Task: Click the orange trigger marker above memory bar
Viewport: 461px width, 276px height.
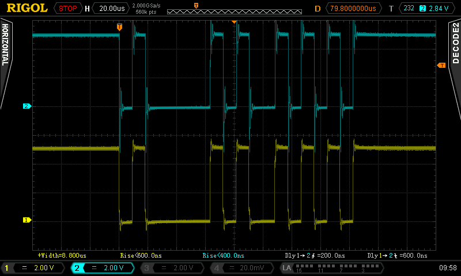Action: tap(196, 6)
